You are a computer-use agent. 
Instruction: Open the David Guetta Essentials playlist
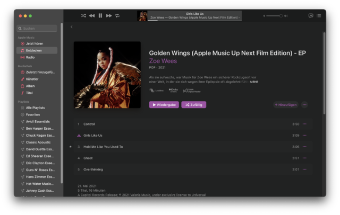[37, 149]
